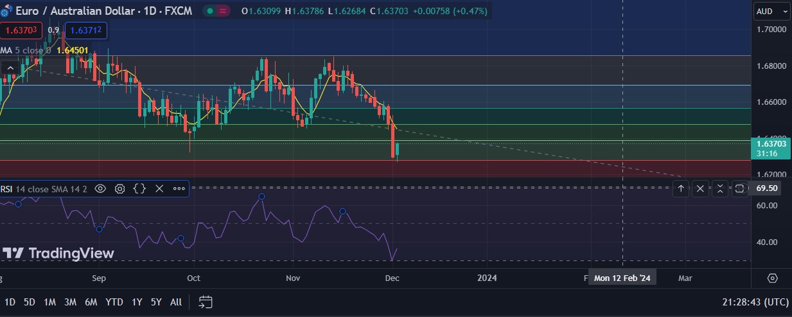This screenshot has height=317, width=792.
Task: Set the chart range to 1Y
Action: tap(137, 302)
